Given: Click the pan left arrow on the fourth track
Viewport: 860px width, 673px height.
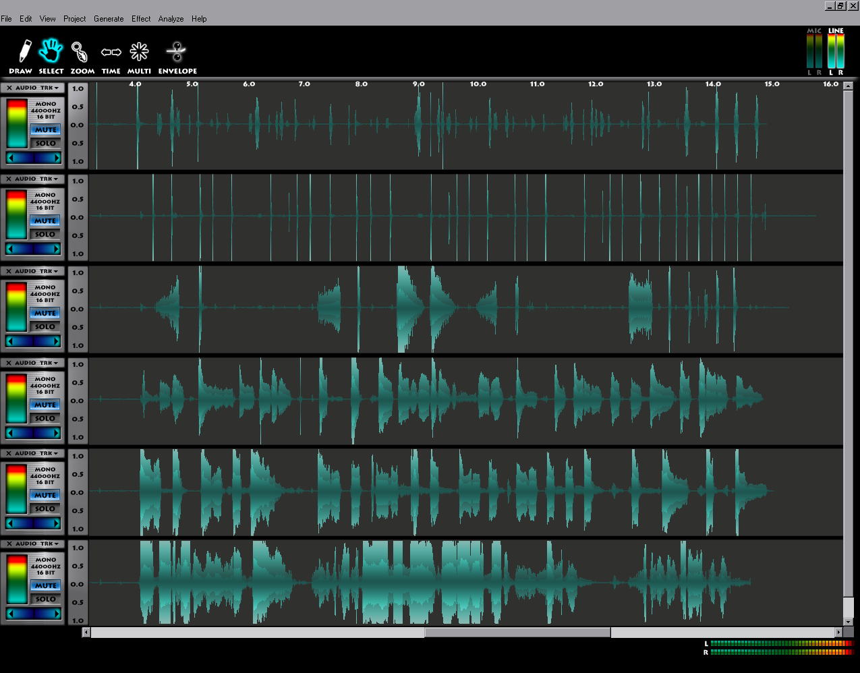Looking at the screenshot, I should tap(11, 433).
